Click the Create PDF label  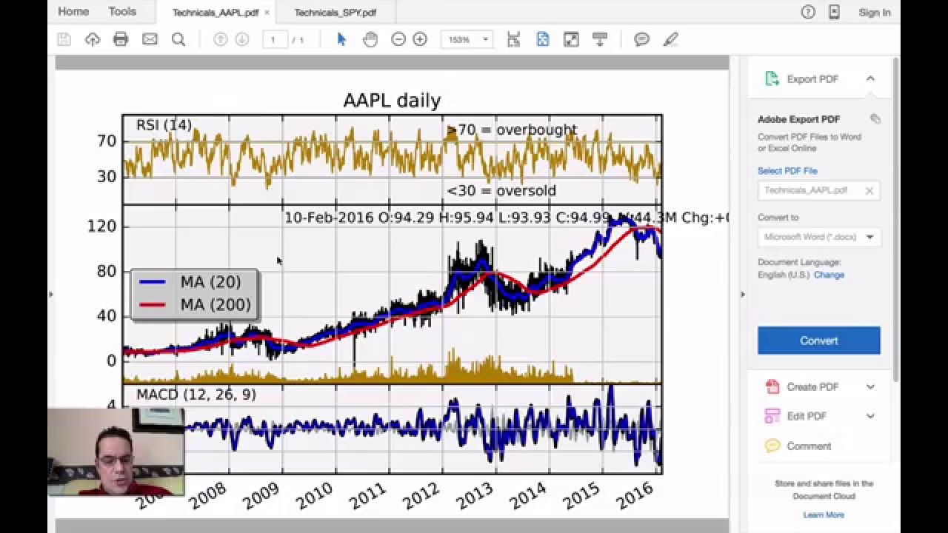[x=812, y=386]
